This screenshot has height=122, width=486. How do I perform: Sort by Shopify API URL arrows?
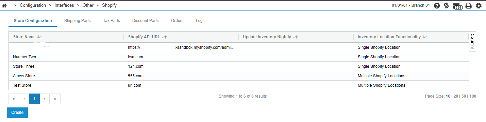(164, 37)
